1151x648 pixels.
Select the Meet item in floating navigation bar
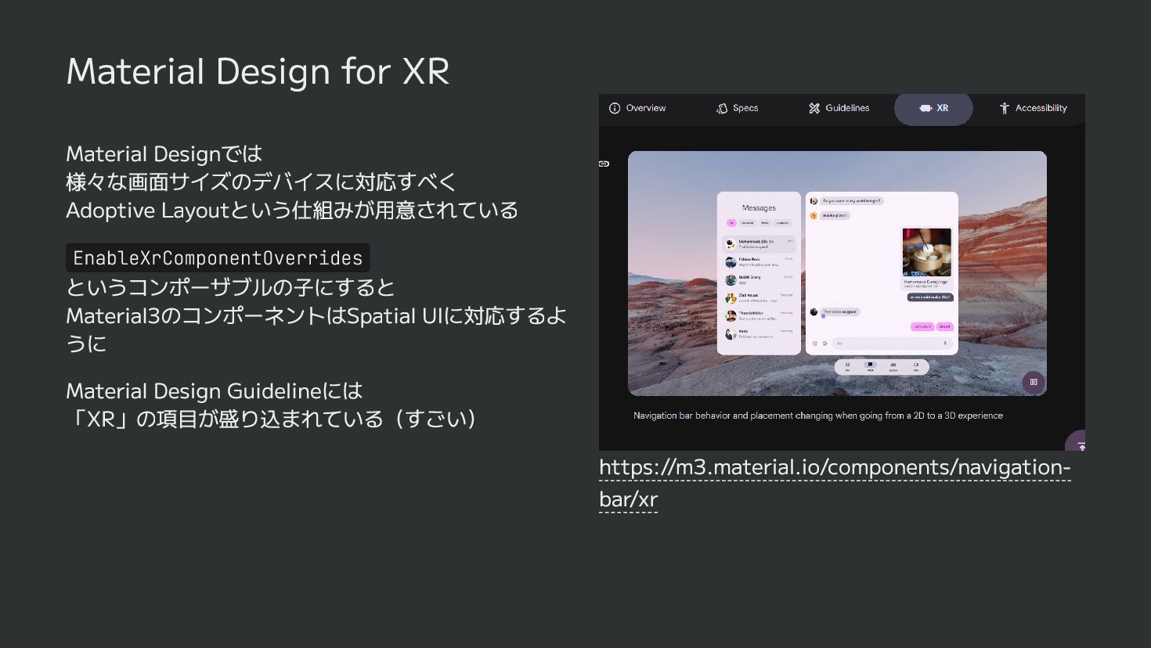click(x=916, y=366)
